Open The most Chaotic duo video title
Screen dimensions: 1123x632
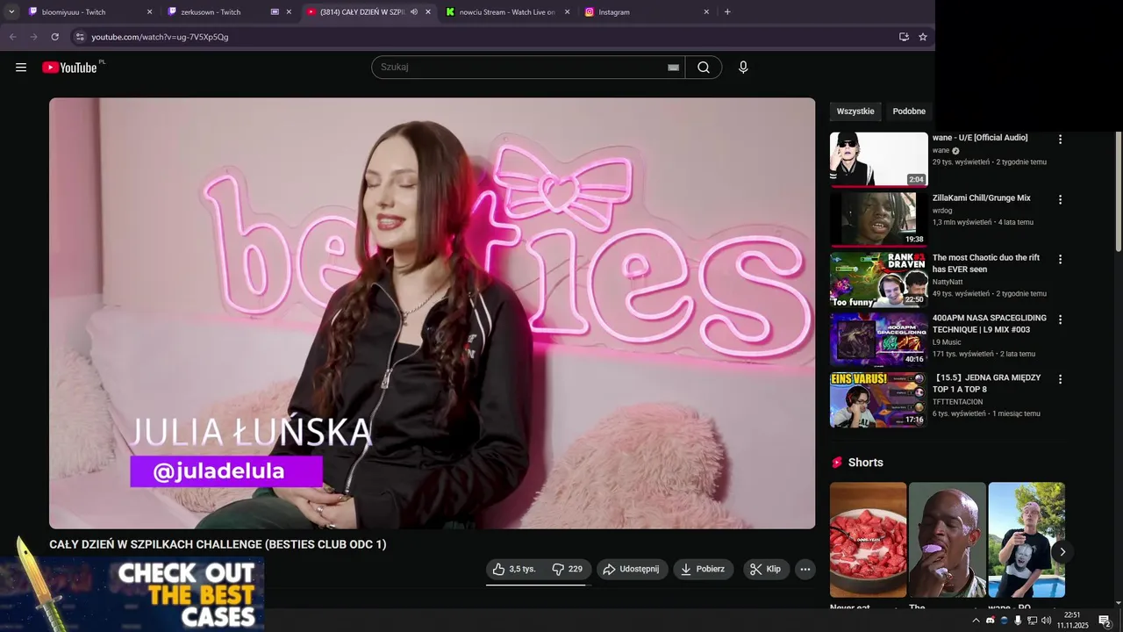coord(986,263)
